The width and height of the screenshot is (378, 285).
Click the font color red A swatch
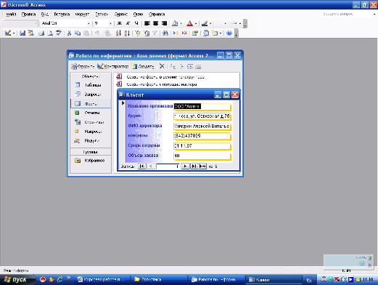click(190, 23)
